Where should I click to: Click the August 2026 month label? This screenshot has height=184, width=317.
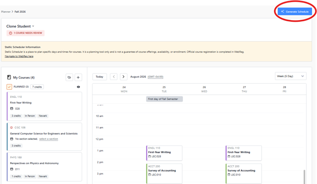138,77
